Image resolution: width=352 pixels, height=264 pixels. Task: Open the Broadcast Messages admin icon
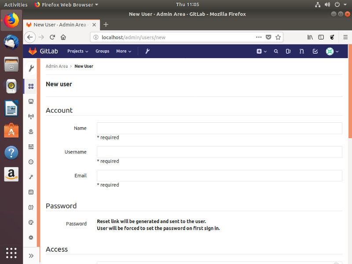click(31, 116)
